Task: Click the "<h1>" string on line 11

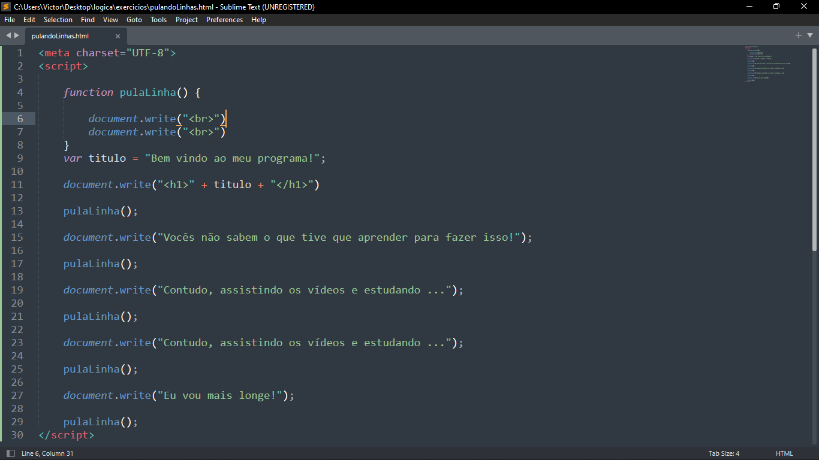Action: [x=176, y=184]
